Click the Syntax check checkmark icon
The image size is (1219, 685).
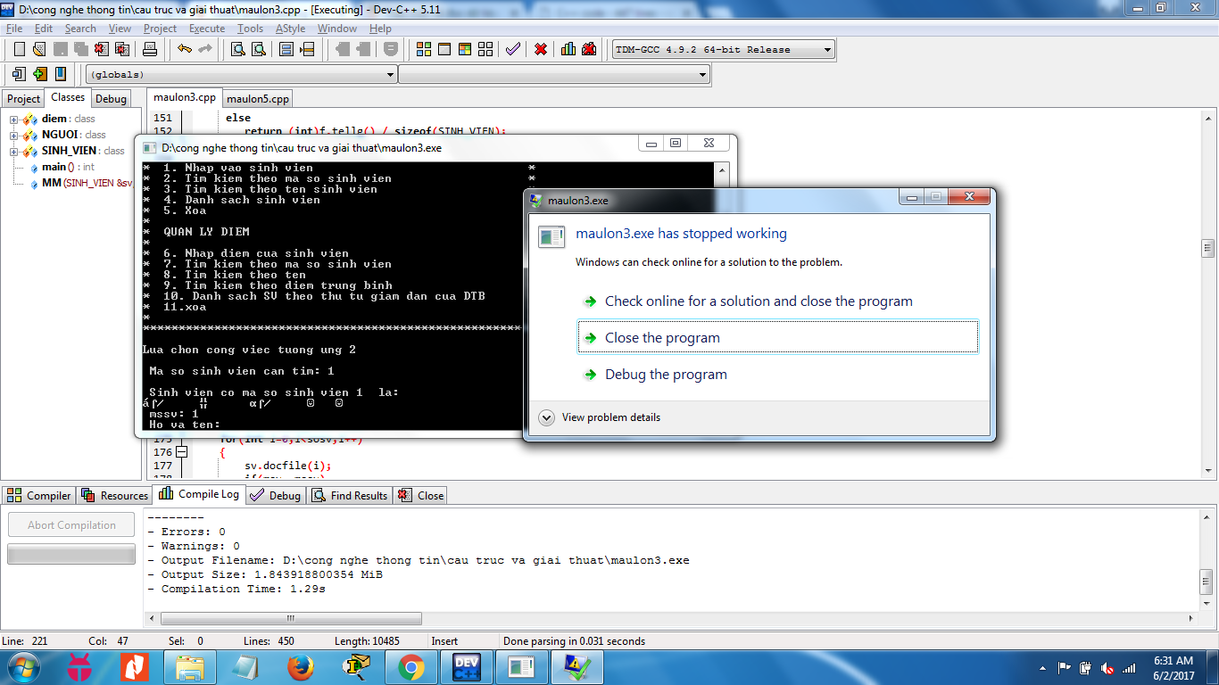coord(512,49)
